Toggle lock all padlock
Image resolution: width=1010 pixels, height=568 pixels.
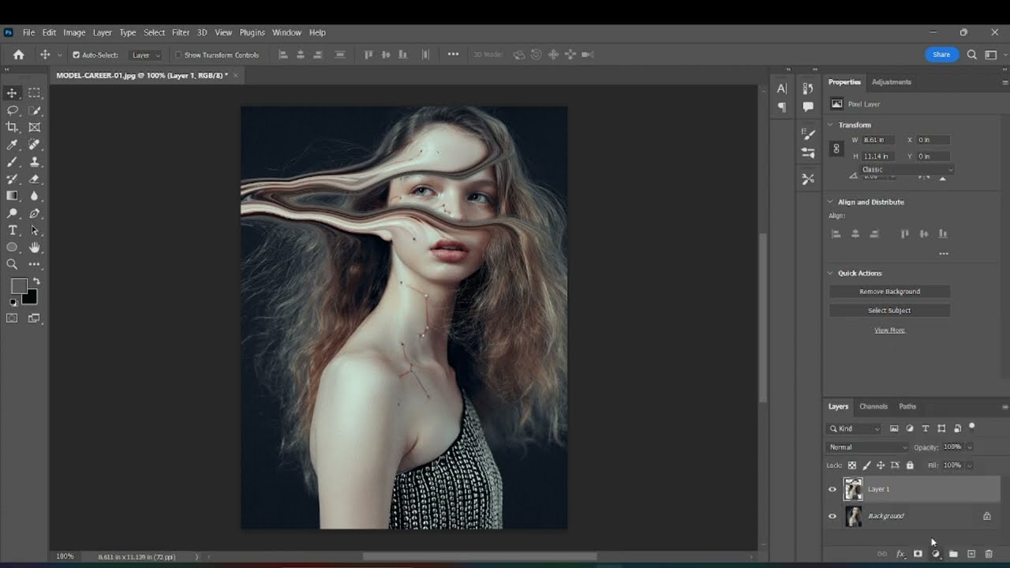[910, 465]
